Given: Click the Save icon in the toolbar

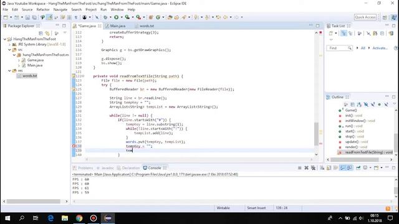Looking at the screenshot, I should tap(27, 17).
